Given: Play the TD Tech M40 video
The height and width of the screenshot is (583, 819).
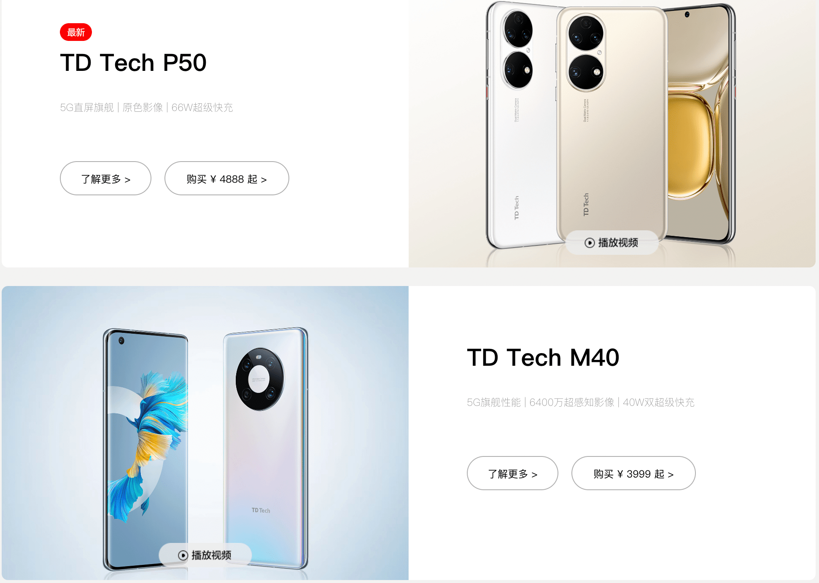Looking at the screenshot, I should (x=205, y=555).
